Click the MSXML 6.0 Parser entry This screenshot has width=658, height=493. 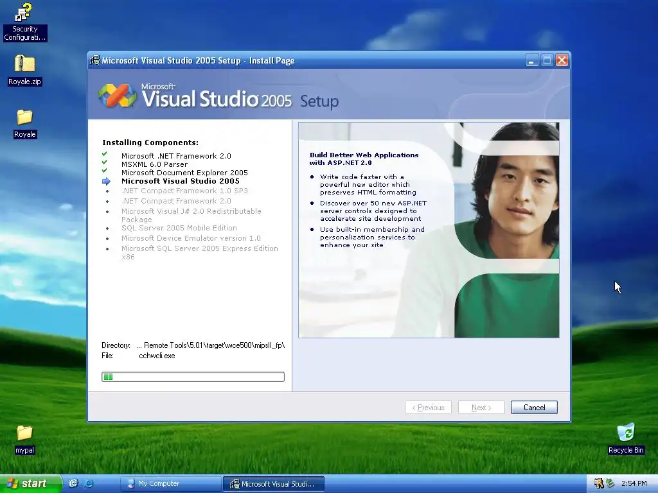[x=154, y=164]
